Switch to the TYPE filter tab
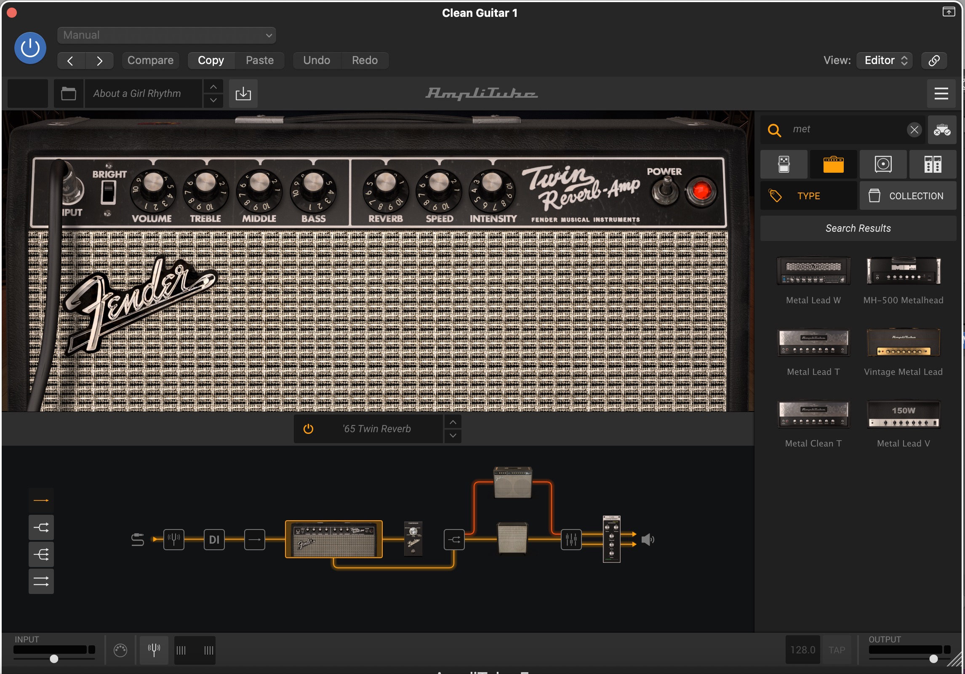Screen dimensions: 965x674 [809, 196]
